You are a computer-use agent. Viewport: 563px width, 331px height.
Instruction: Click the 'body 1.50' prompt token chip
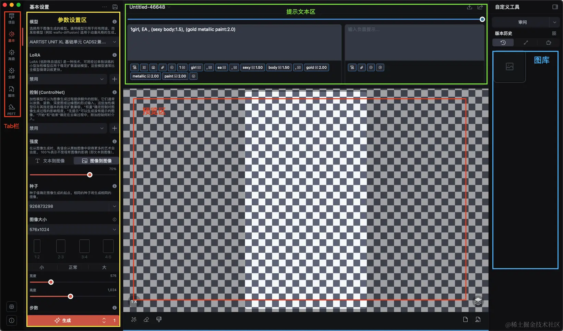(x=279, y=67)
